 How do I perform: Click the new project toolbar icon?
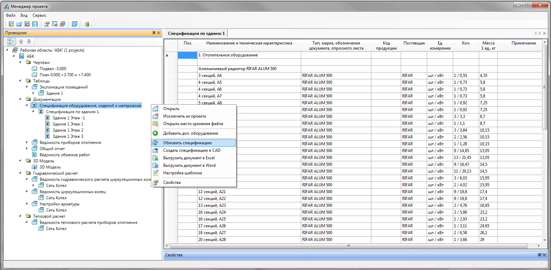(x=11, y=24)
